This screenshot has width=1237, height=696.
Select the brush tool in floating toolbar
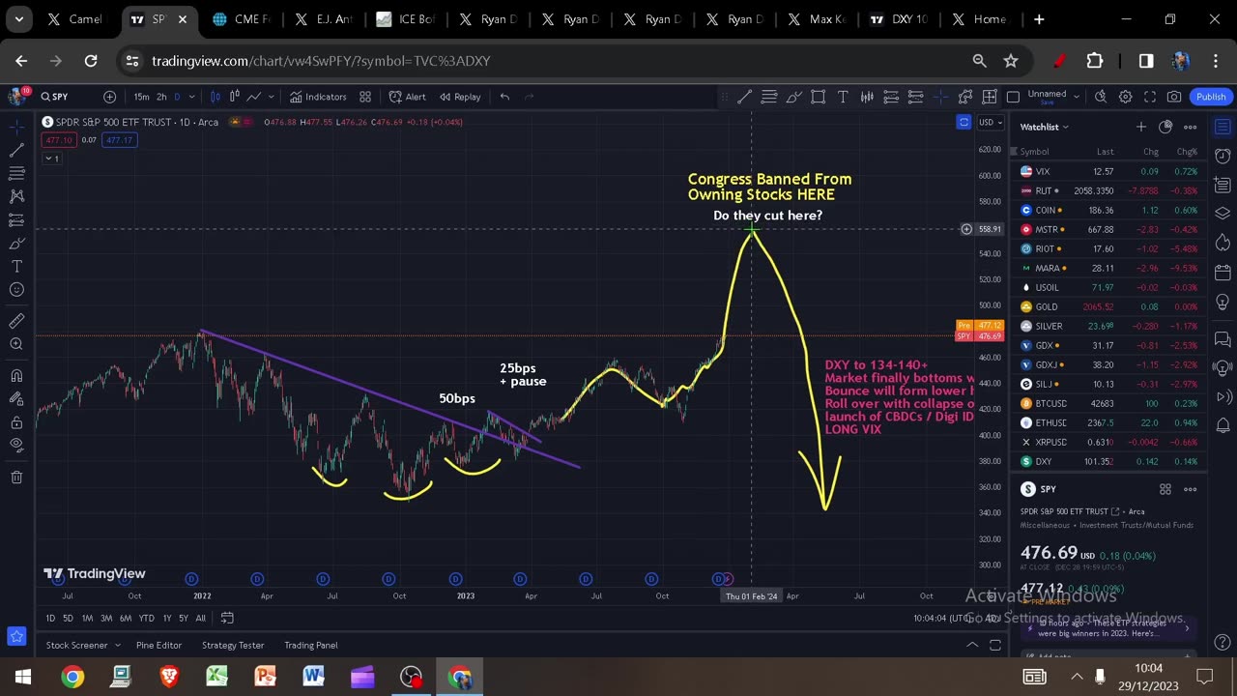793,97
